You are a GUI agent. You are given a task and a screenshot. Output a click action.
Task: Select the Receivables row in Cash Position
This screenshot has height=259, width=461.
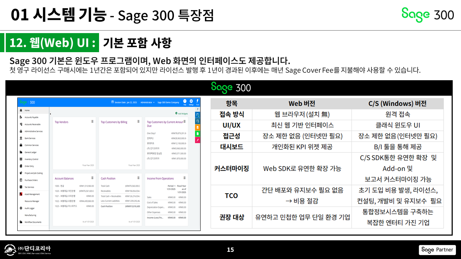(x=120, y=191)
